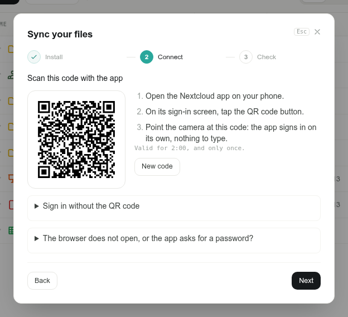This screenshot has width=348, height=317.
Task: Click the Install step label
Action: coord(54,57)
